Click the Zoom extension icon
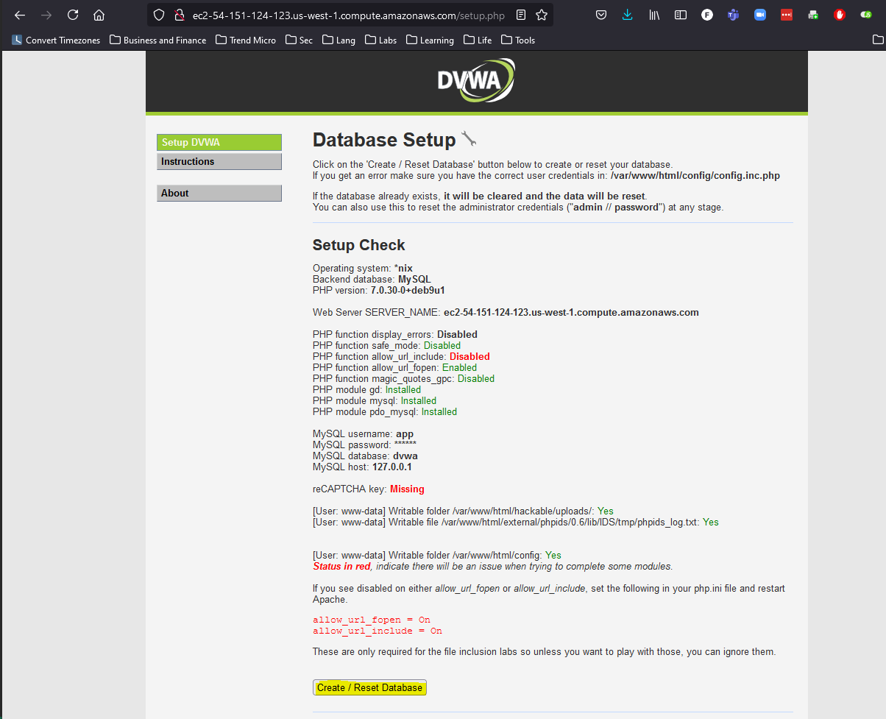Viewport: 886px width, 719px height. tap(760, 15)
